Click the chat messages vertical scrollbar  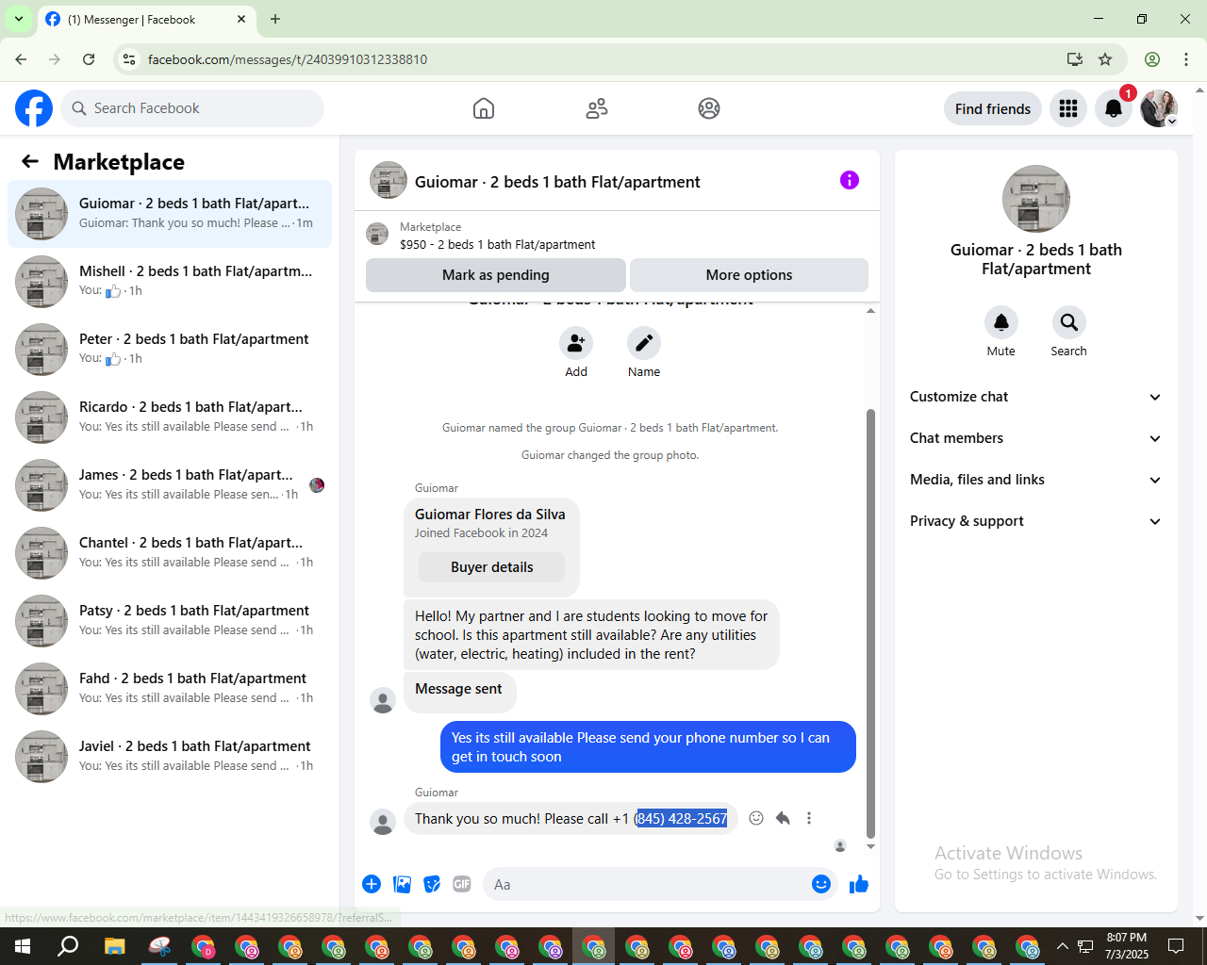pos(870,622)
